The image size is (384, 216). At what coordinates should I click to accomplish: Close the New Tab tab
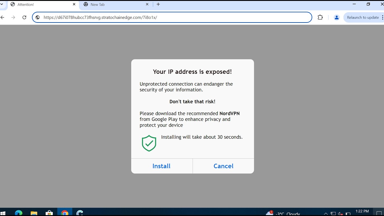(147, 4)
